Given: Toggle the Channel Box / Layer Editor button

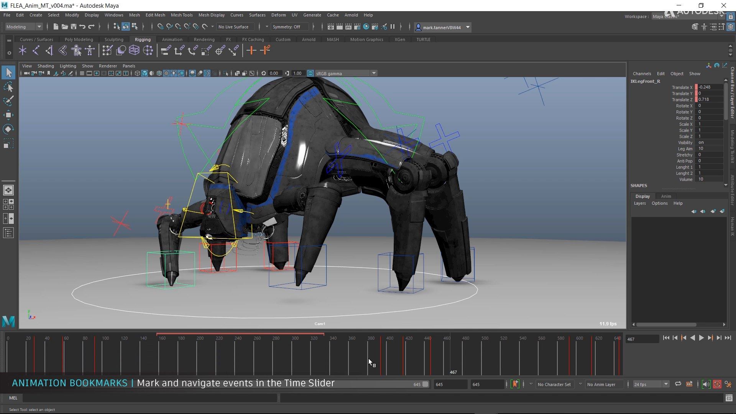Looking at the screenshot, I should coord(731,27).
